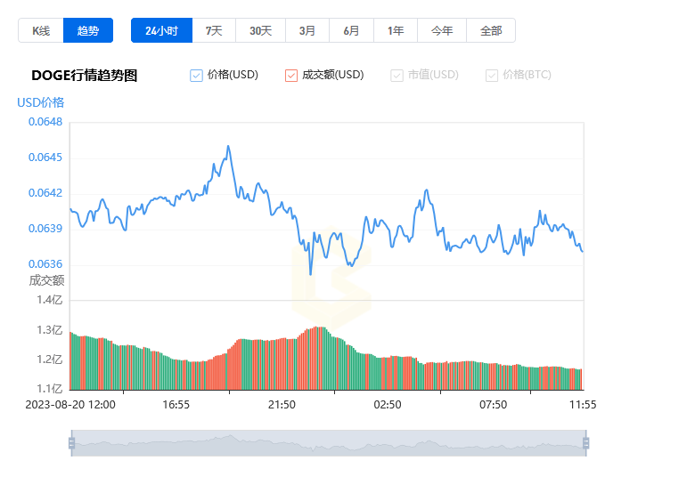Switch to the K线 chart view

coord(41,30)
